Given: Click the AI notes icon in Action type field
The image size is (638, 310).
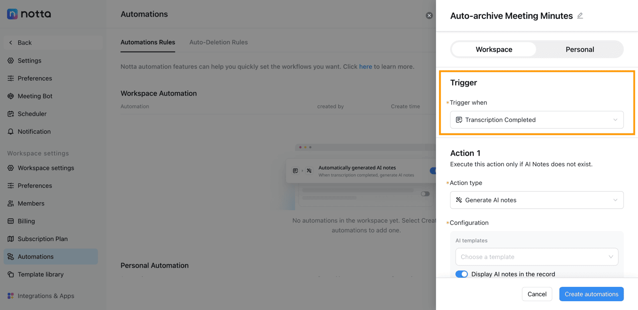Looking at the screenshot, I should (x=459, y=200).
